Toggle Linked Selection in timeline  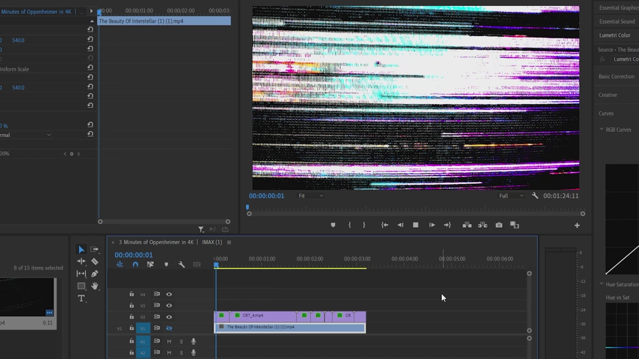pos(150,265)
